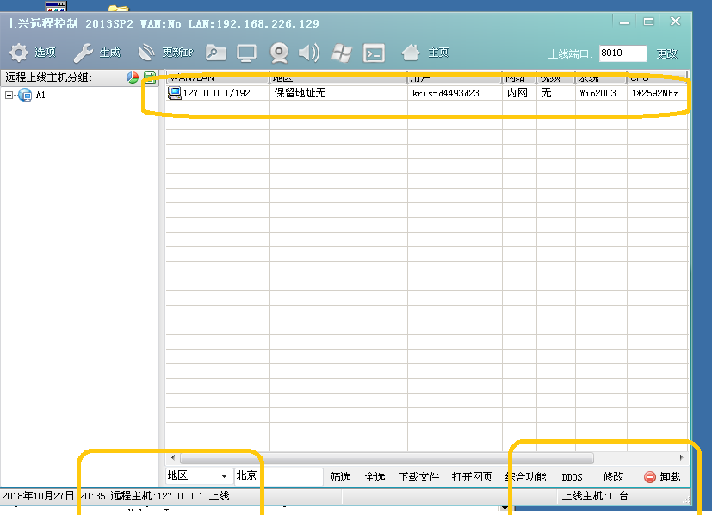
Task: Click the 内网 network cell
Action: (x=517, y=93)
